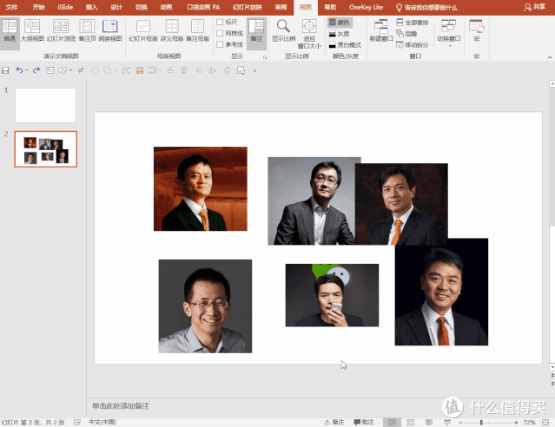This screenshot has height=427, width=555.
Task: Open the iSlide tab
Action: point(65,7)
